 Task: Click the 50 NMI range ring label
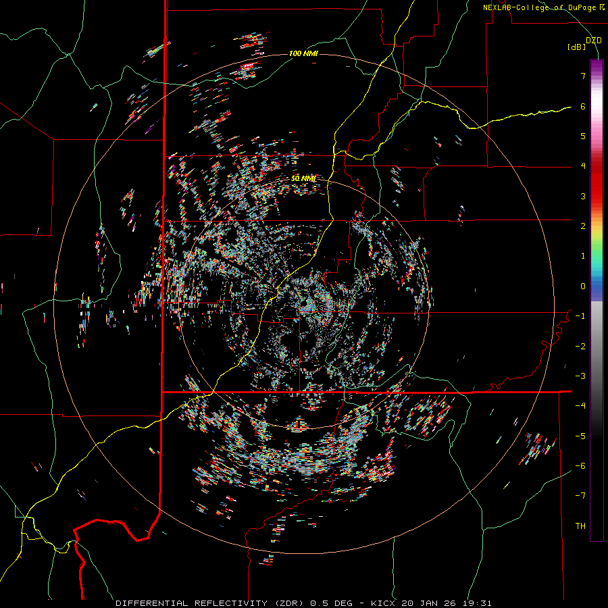[x=303, y=179]
